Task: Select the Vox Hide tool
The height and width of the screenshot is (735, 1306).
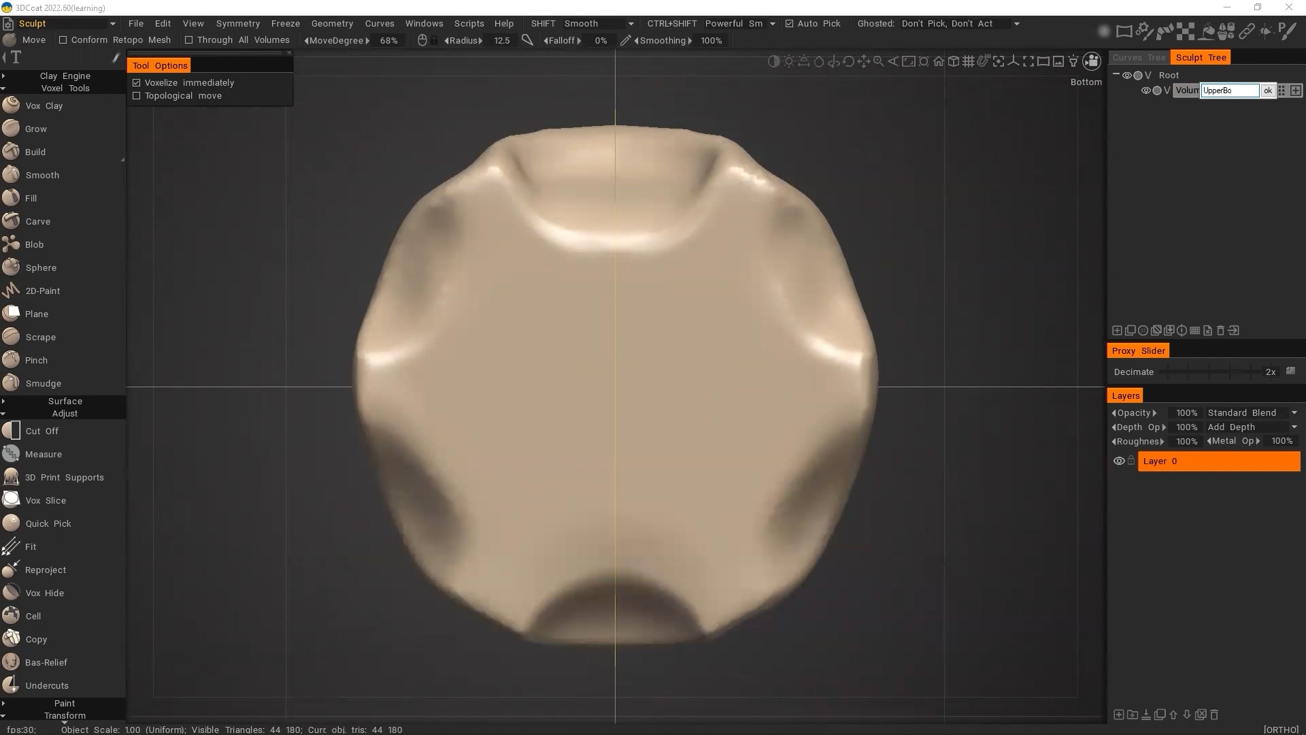Action: click(x=44, y=593)
